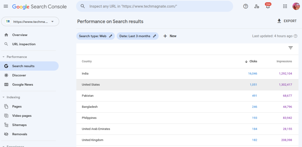
Task: Edit Search type filter pencil icon
Action: [111, 36]
